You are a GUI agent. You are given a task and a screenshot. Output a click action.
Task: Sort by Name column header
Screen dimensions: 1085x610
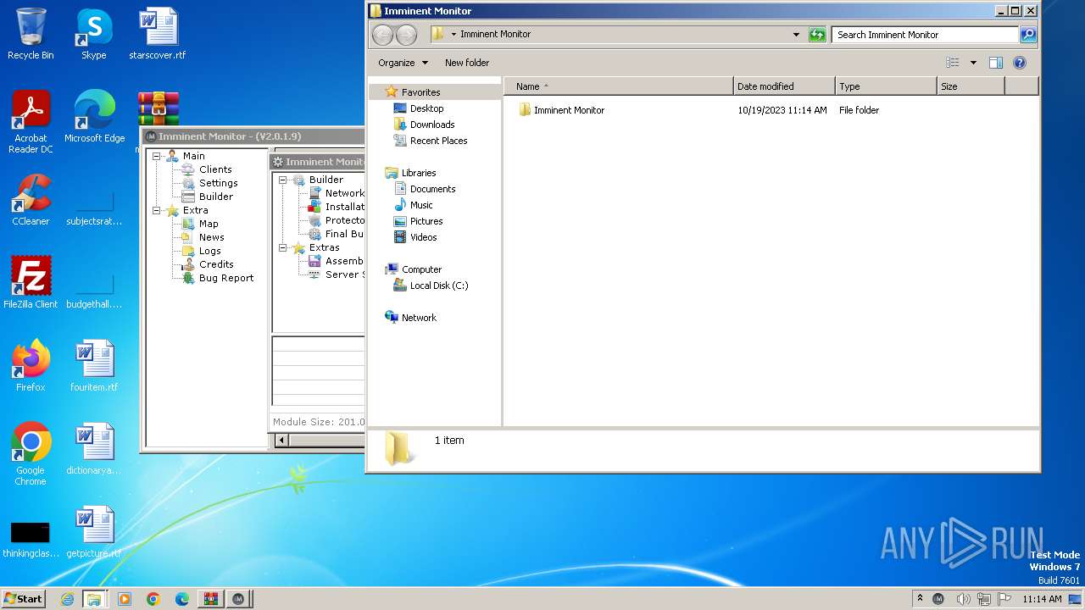(x=619, y=86)
